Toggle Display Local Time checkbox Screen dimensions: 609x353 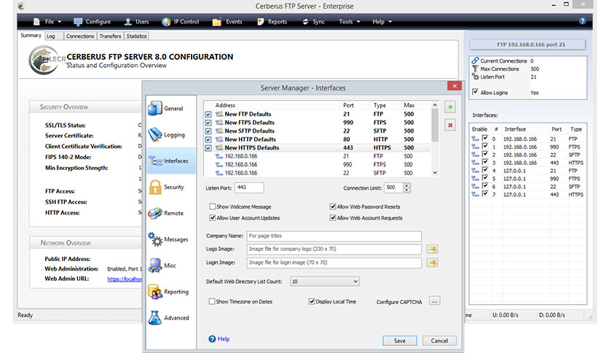click(312, 301)
